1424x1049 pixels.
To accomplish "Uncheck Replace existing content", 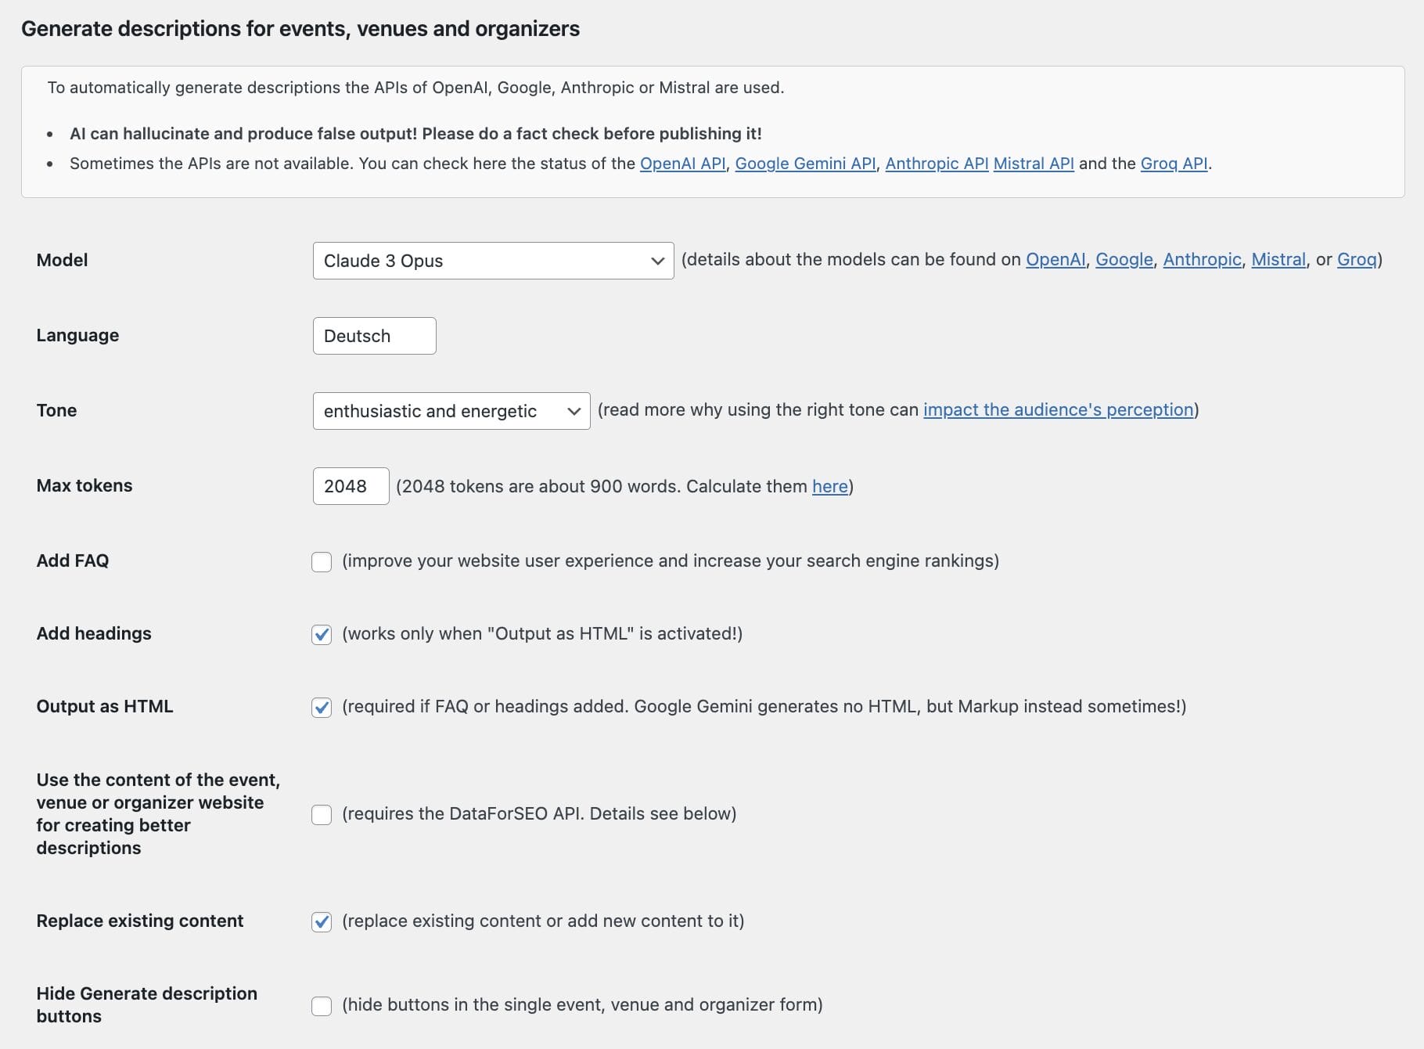I will tap(322, 921).
